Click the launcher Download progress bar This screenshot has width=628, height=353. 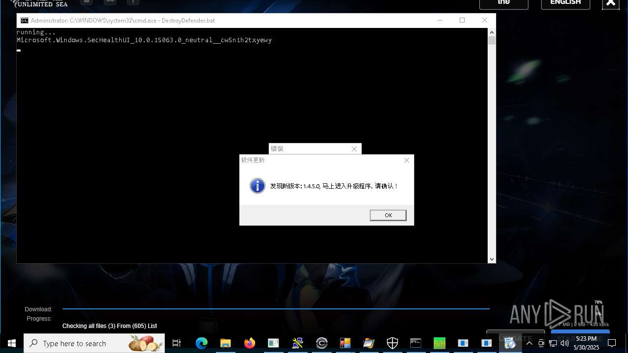point(276,309)
